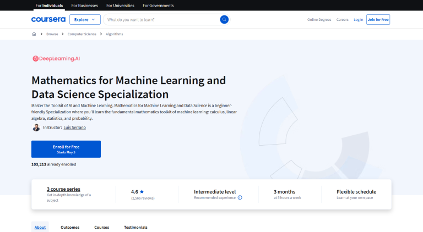
Task: Select the For Individuals tab
Action: 49,5
